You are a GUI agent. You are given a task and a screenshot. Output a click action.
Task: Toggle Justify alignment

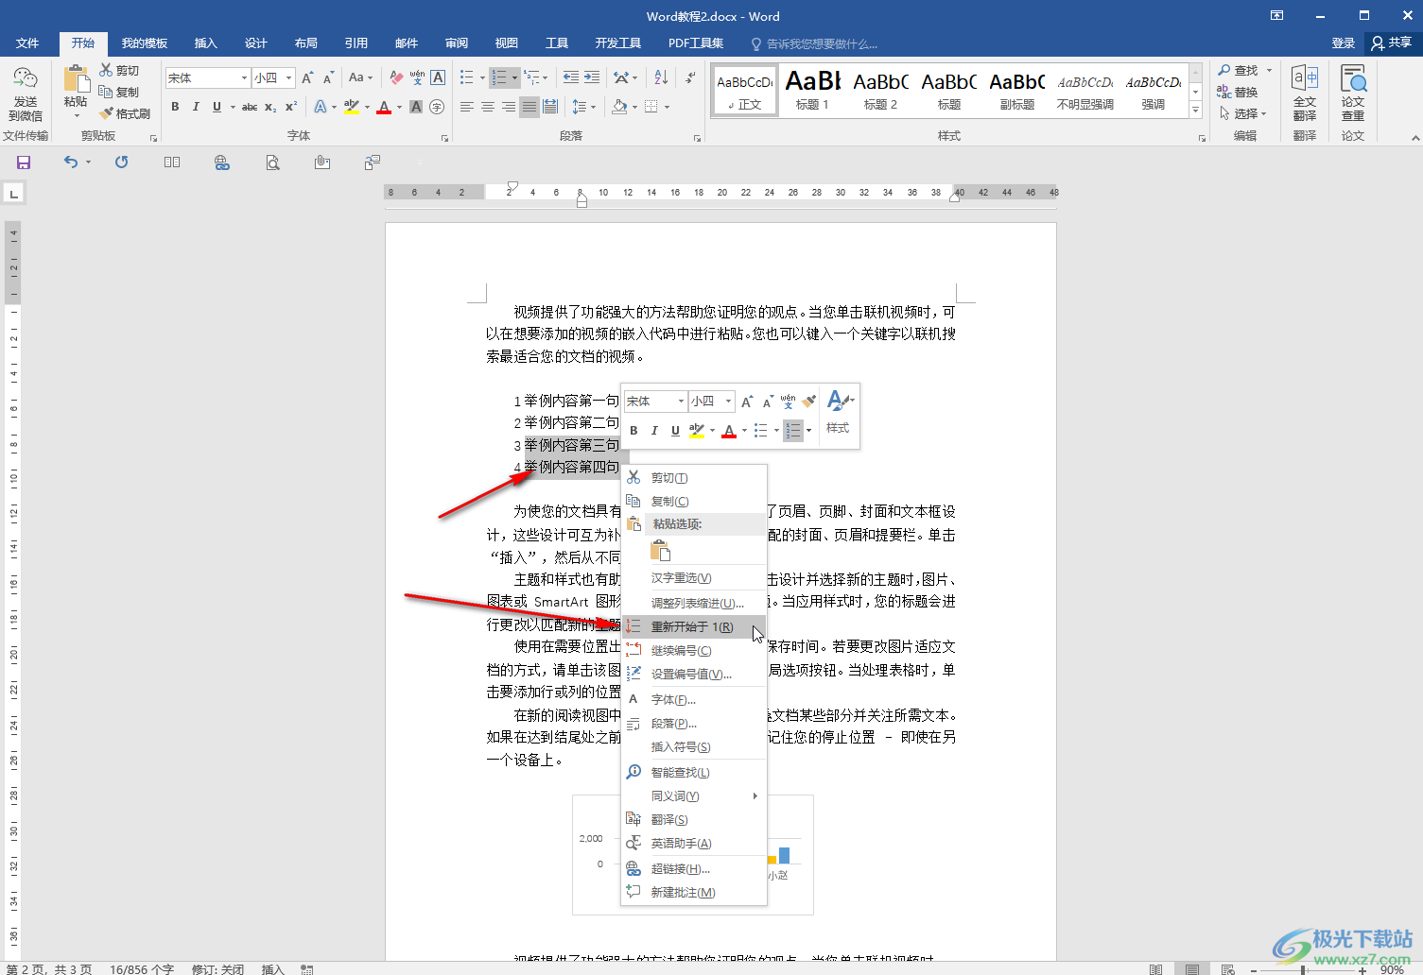point(529,107)
